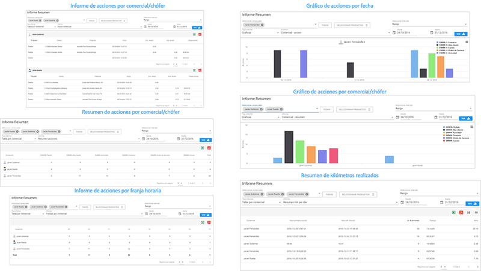This screenshot has width=481, height=271.
Task: Open Desde calendar icon in Gráfico por comercial/chófer
Action: tap(397, 117)
